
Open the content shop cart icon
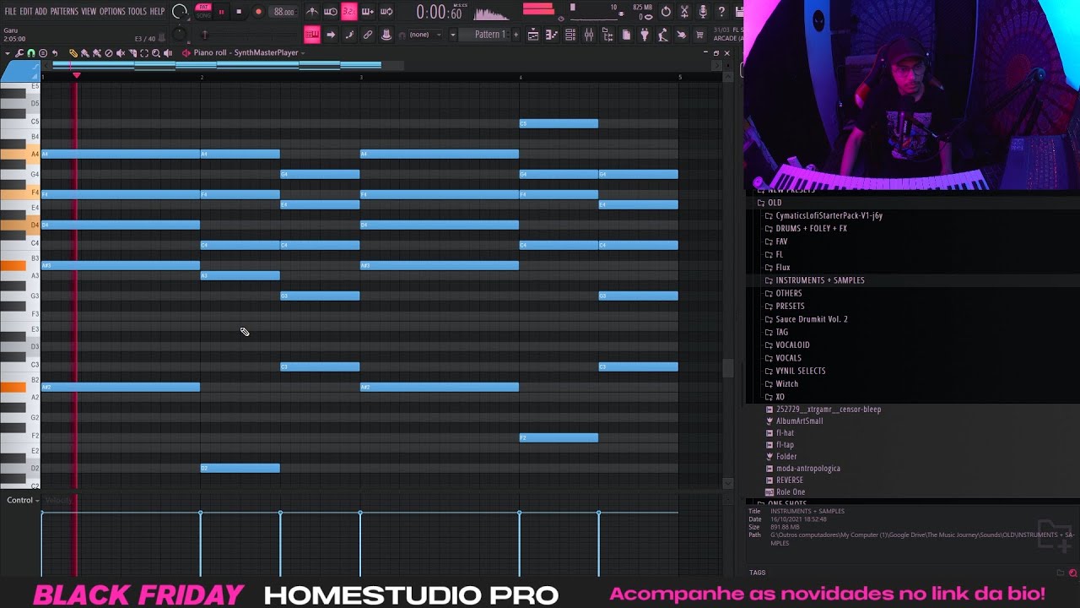click(x=699, y=35)
